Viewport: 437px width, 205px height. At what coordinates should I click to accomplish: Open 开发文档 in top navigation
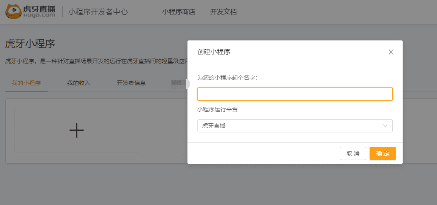point(223,12)
